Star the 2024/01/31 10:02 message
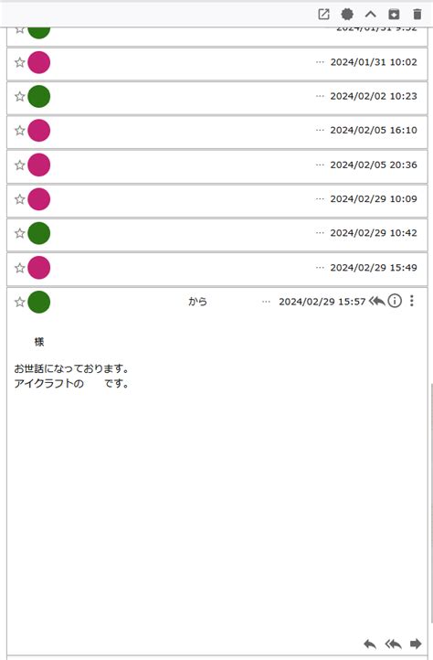 (x=20, y=62)
